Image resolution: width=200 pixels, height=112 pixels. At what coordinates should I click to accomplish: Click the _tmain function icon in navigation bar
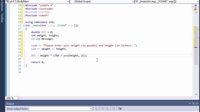137,1
